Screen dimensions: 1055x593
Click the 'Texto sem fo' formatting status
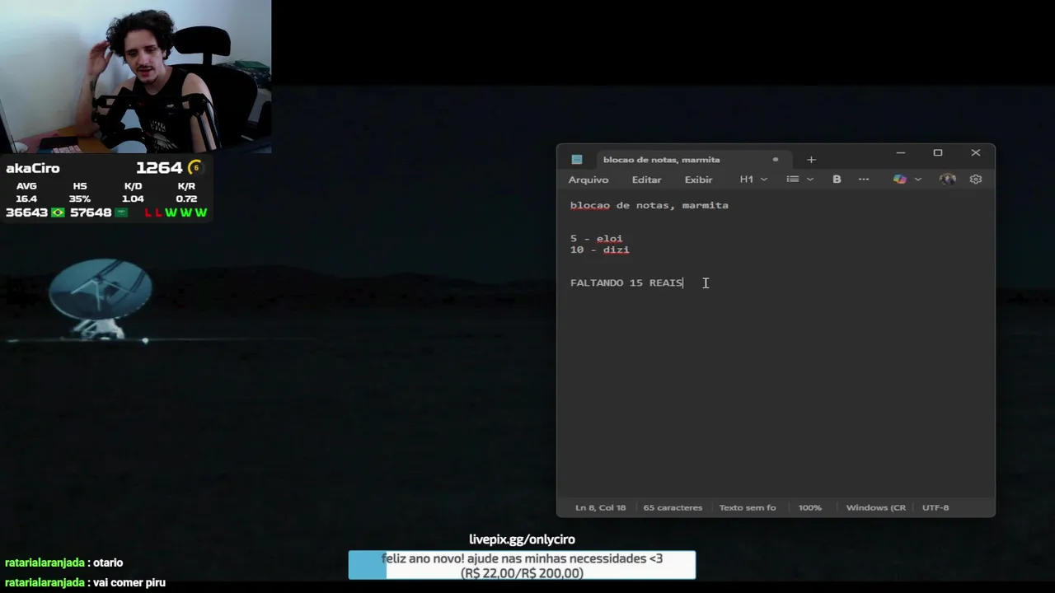tap(748, 507)
